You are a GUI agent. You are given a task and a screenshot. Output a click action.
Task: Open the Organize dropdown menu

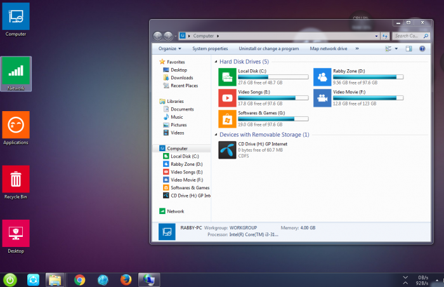click(x=170, y=48)
